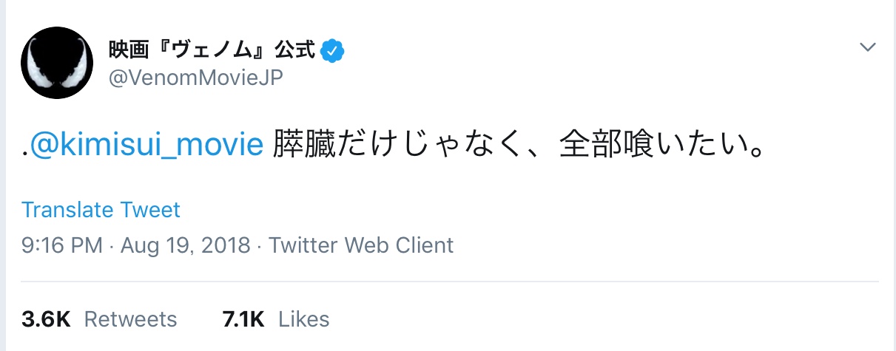
Task: Open the tweet options chevron menu
Action: 868,48
